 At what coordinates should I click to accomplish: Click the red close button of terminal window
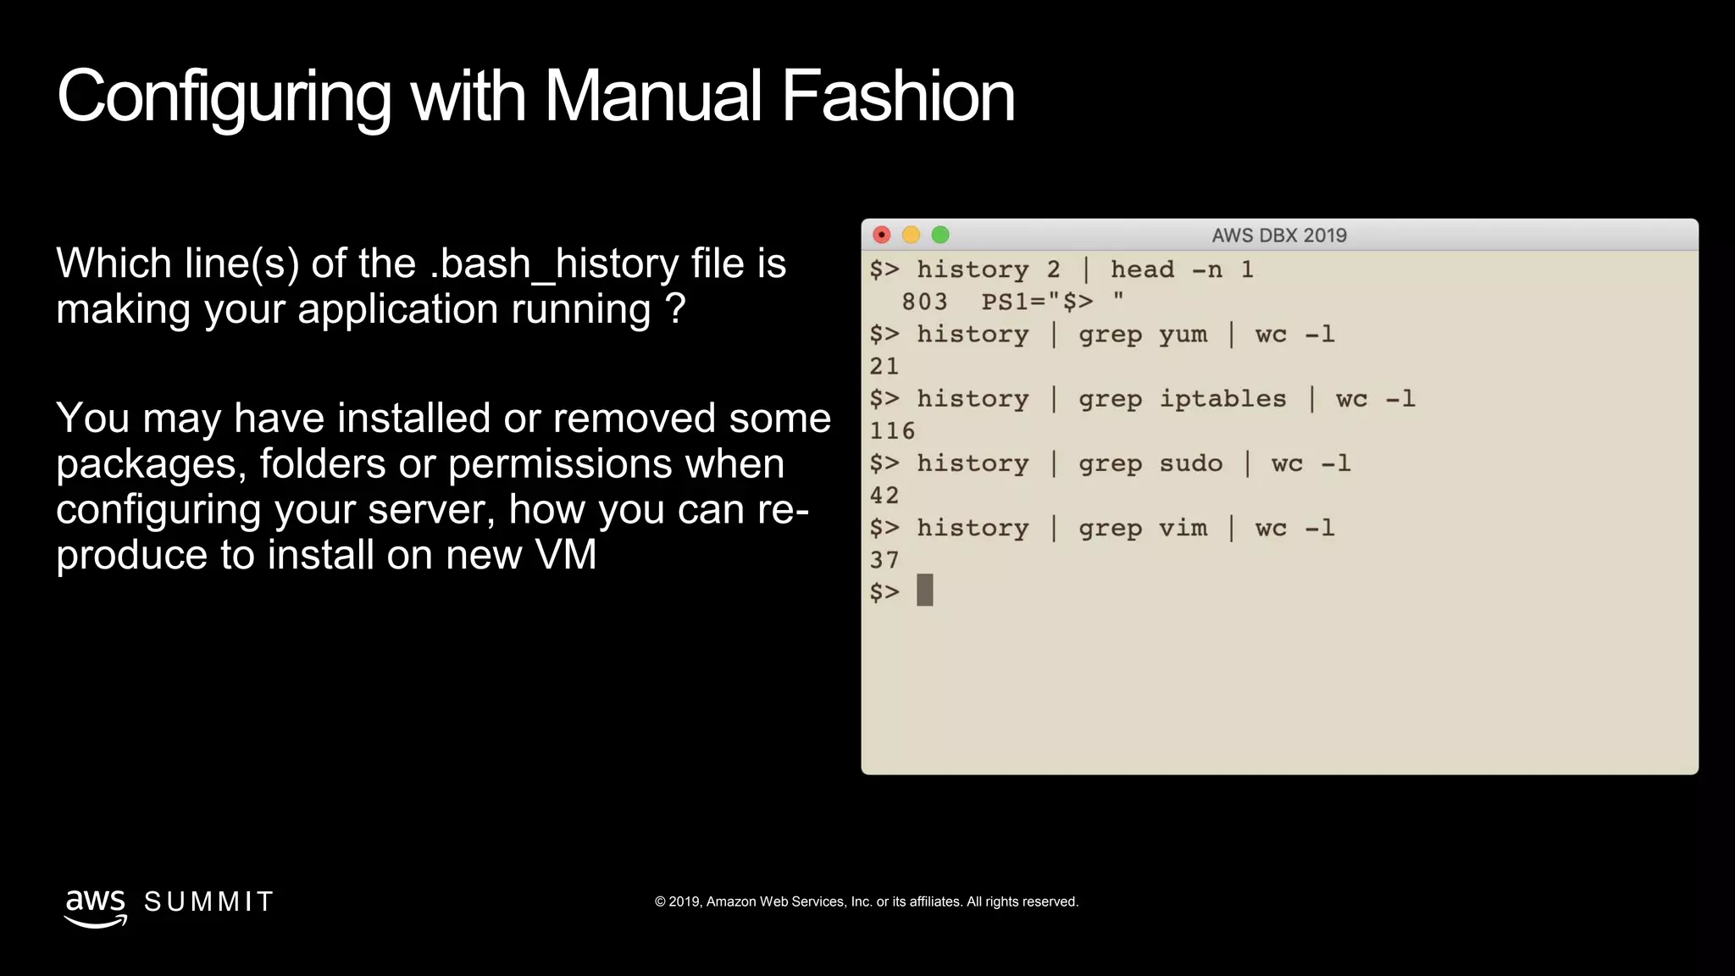pyautogui.click(x=882, y=235)
